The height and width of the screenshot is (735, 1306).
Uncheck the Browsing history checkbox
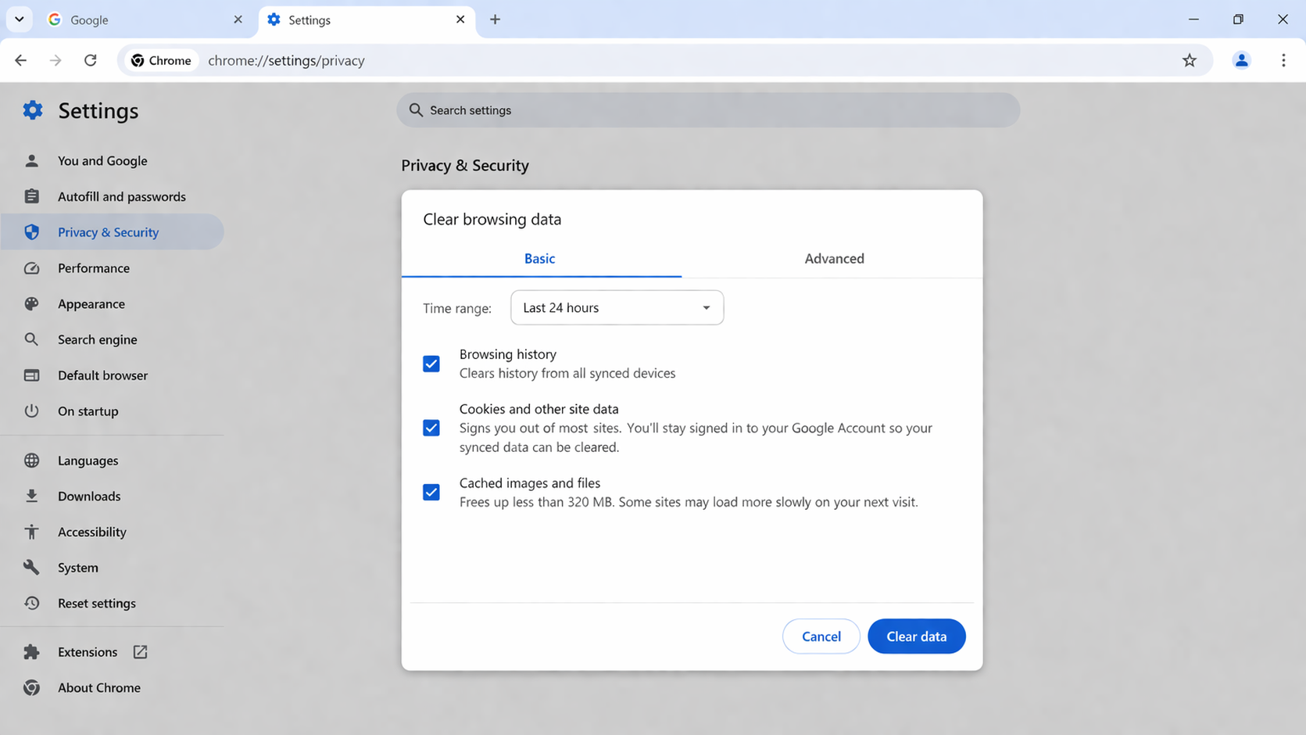click(x=431, y=364)
